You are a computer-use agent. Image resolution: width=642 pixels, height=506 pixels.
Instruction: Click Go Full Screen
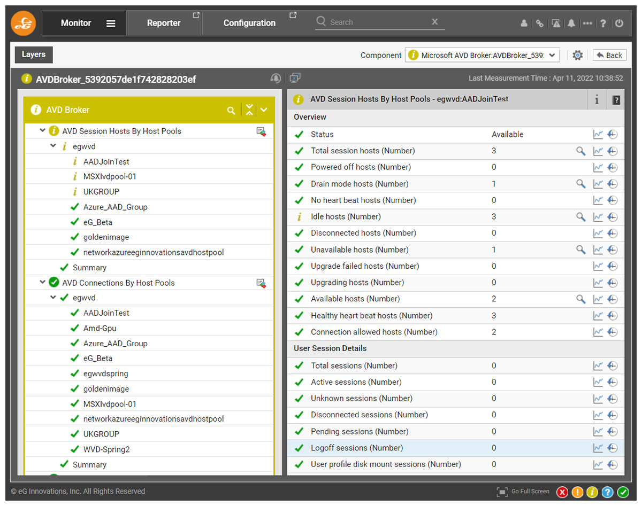click(x=523, y=492)
